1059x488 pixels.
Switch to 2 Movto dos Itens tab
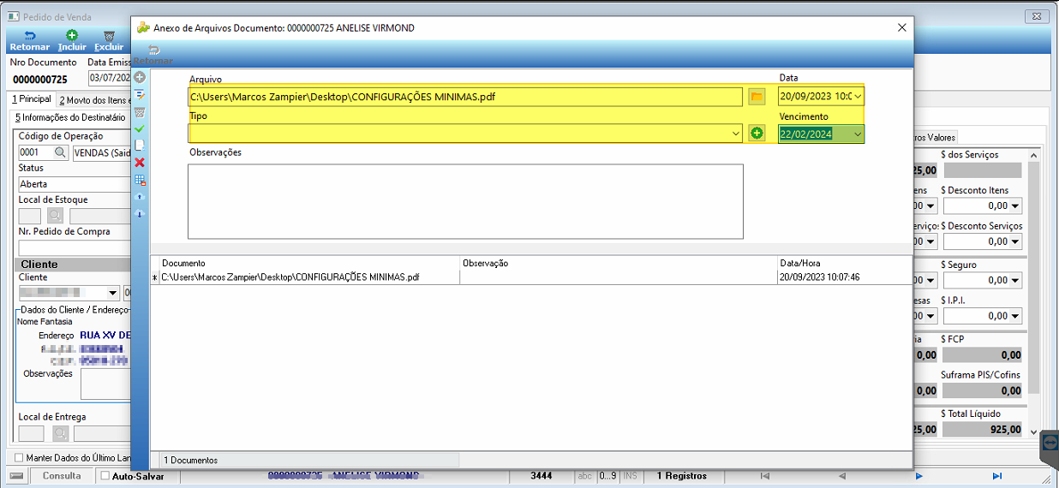point(93,100)
